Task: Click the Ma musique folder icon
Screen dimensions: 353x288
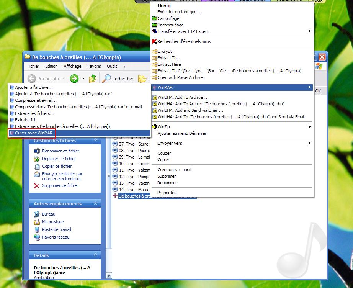Action: pyautogui.click(x=37, y=222)
